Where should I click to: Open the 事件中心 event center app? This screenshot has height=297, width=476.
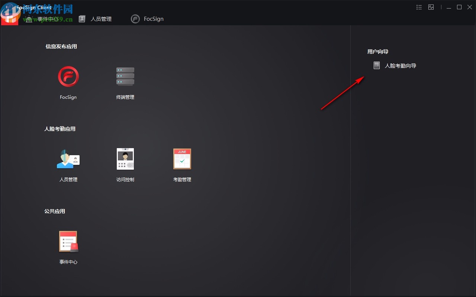(x=68, y=241)
